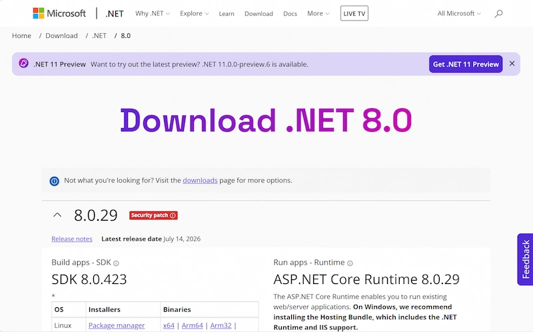This screenshot has width=533, height=332.
Task: Dismiss the preview banner with the X
Action: click(x=512, y=63)
